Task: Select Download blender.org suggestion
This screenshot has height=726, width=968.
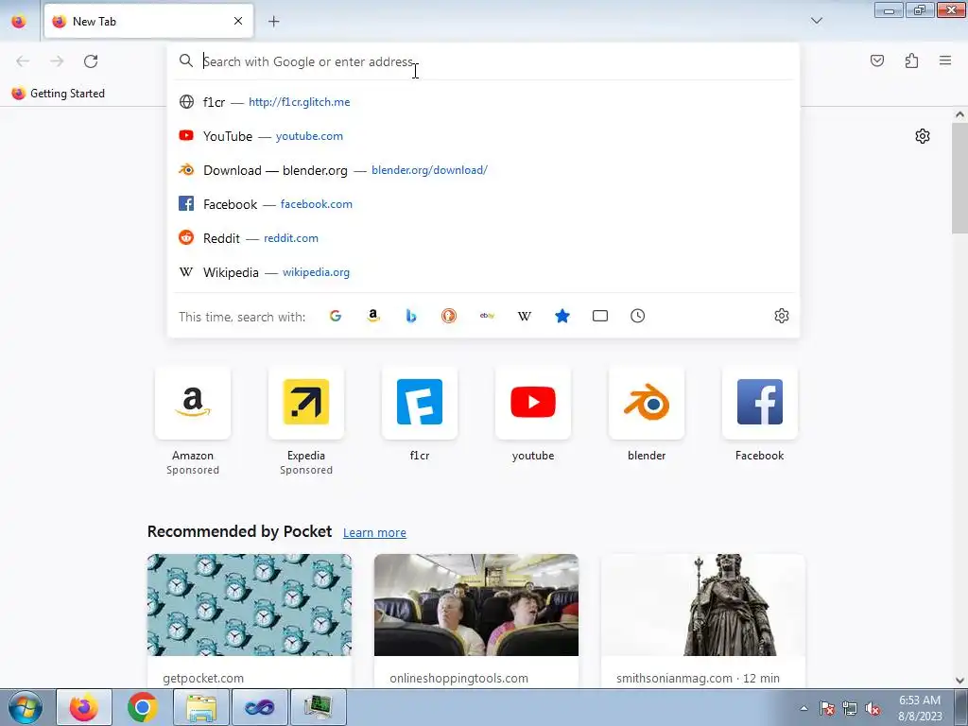Action: pyautogui.click(x=483, y=170)
